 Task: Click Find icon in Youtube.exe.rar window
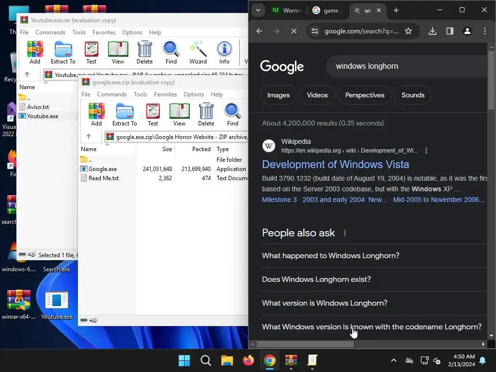click(171, 52)
